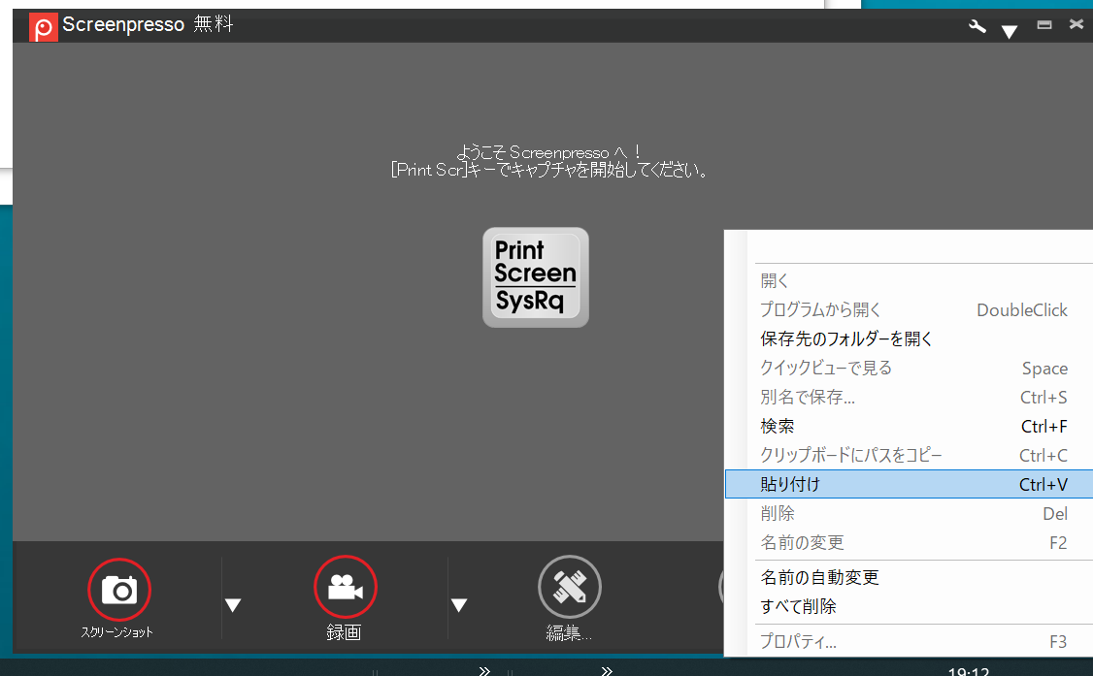Take a screenshot with the camera icon
1093x676 pixels.
[x=119, y=590]
